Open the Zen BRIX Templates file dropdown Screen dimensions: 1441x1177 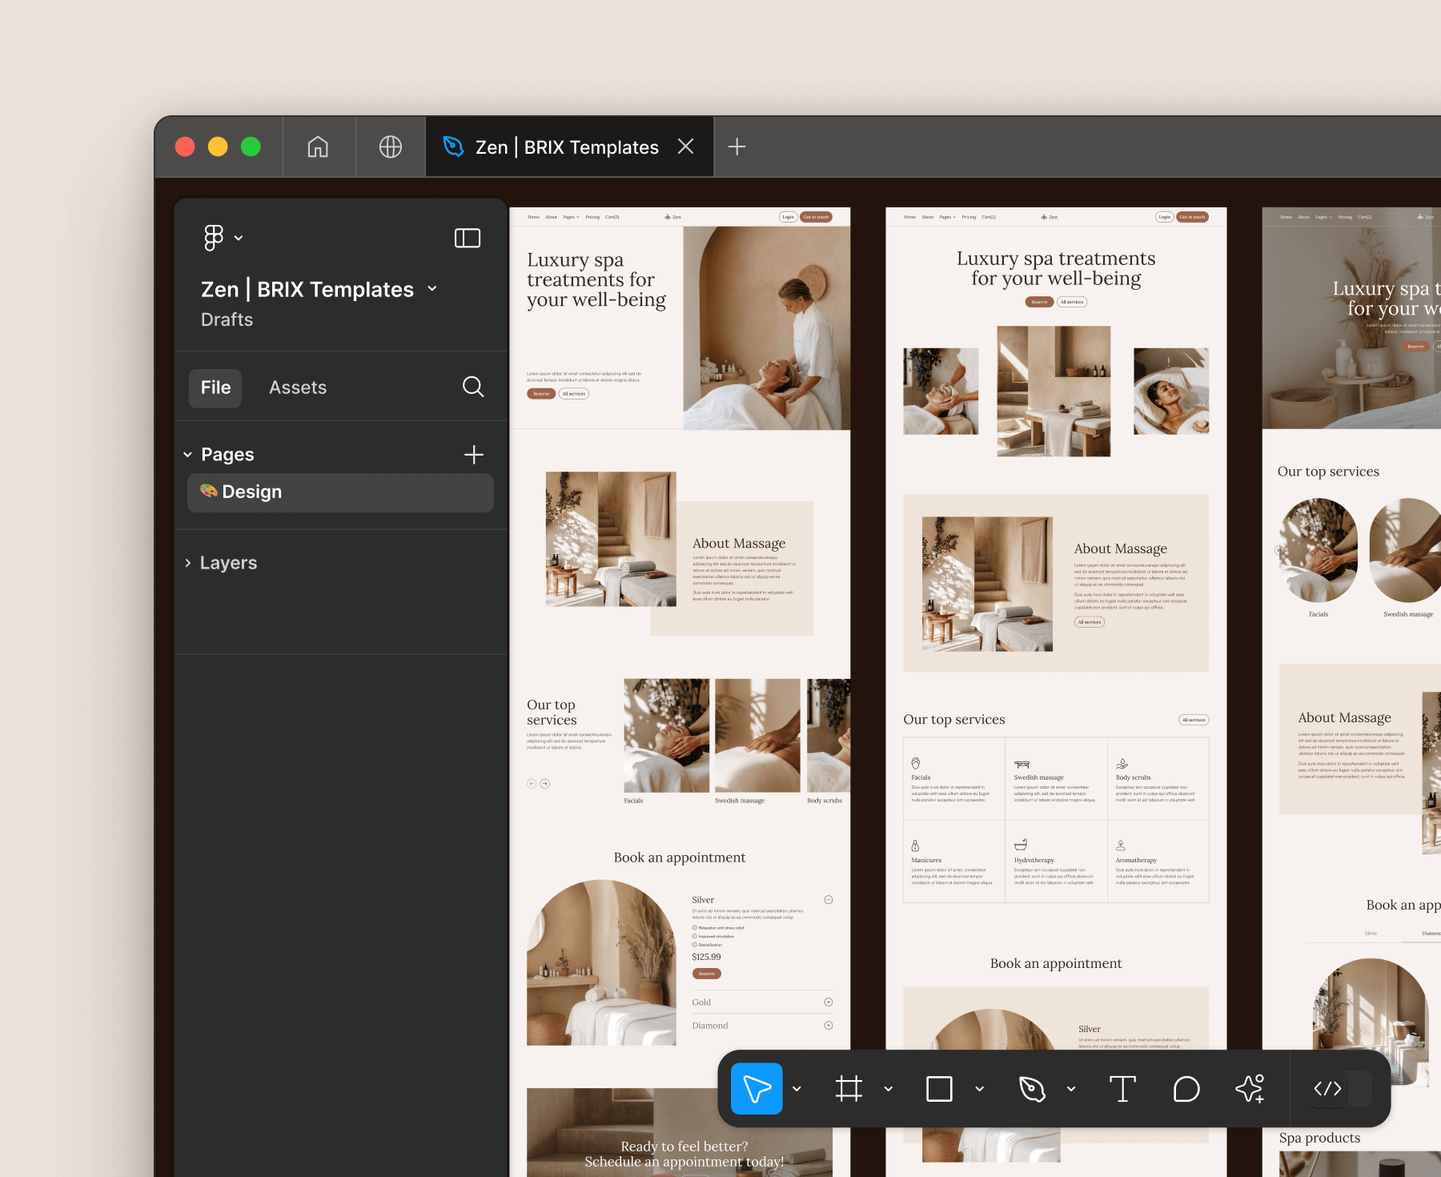(x=432, y=289)
